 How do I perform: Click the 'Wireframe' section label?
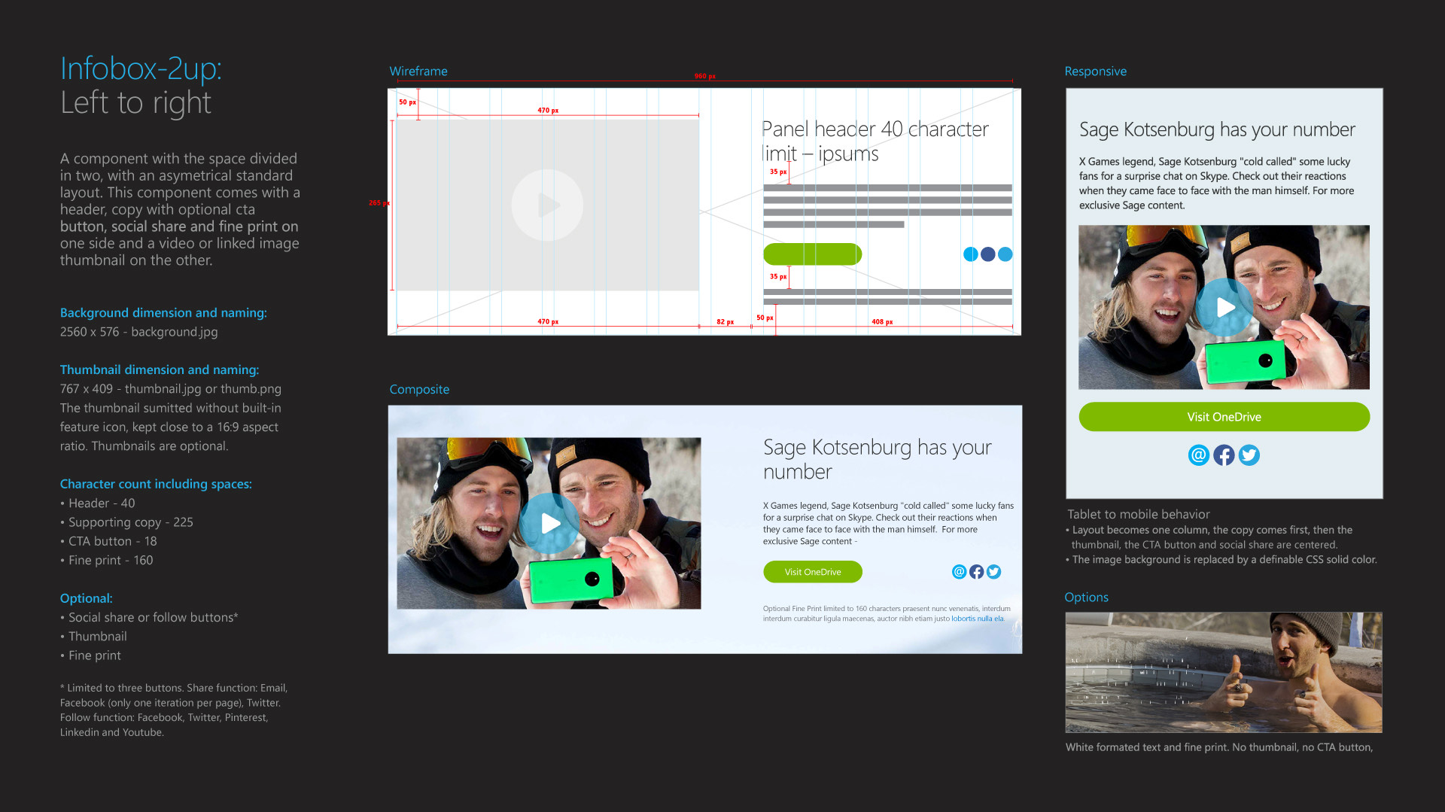click(x=418, y=71)
